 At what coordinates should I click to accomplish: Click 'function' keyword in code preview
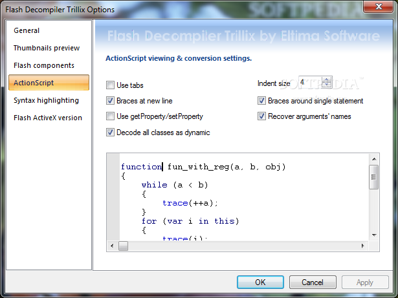(141, 167)
